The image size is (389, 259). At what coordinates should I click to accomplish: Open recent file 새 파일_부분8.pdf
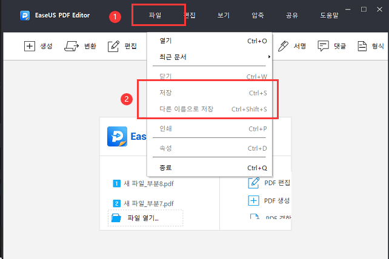point(147,183)
